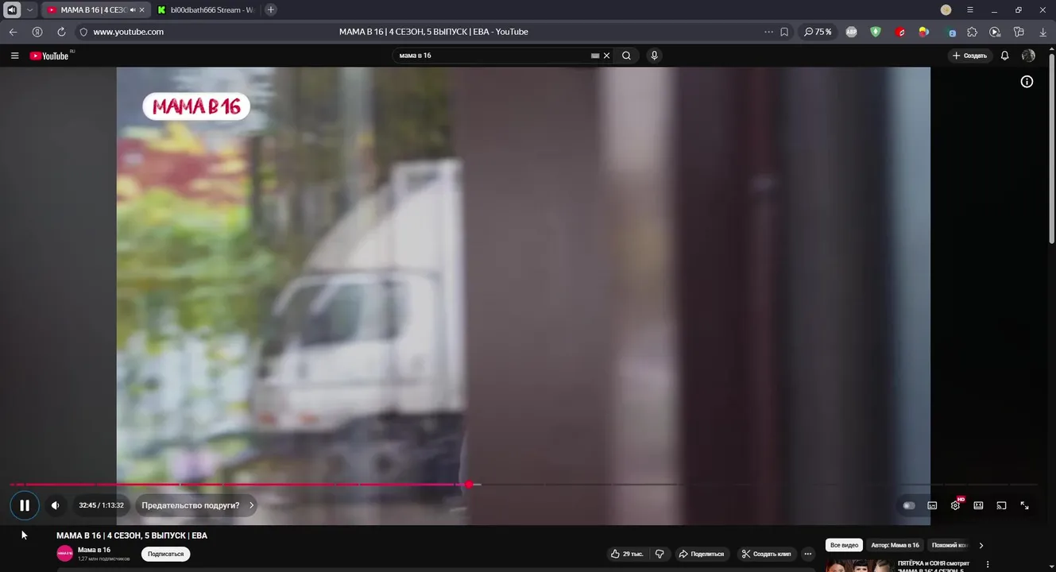Open green shield extension
The image size is (1056, 572).
pos(876,32)
